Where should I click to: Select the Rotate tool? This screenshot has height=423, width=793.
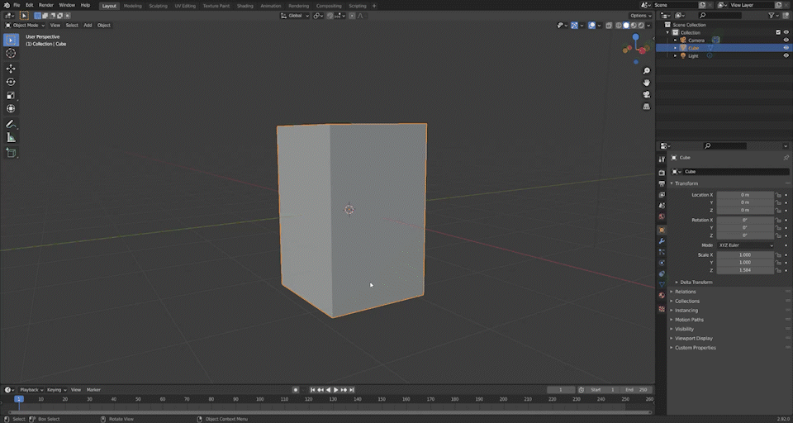(x=11, y=82)
